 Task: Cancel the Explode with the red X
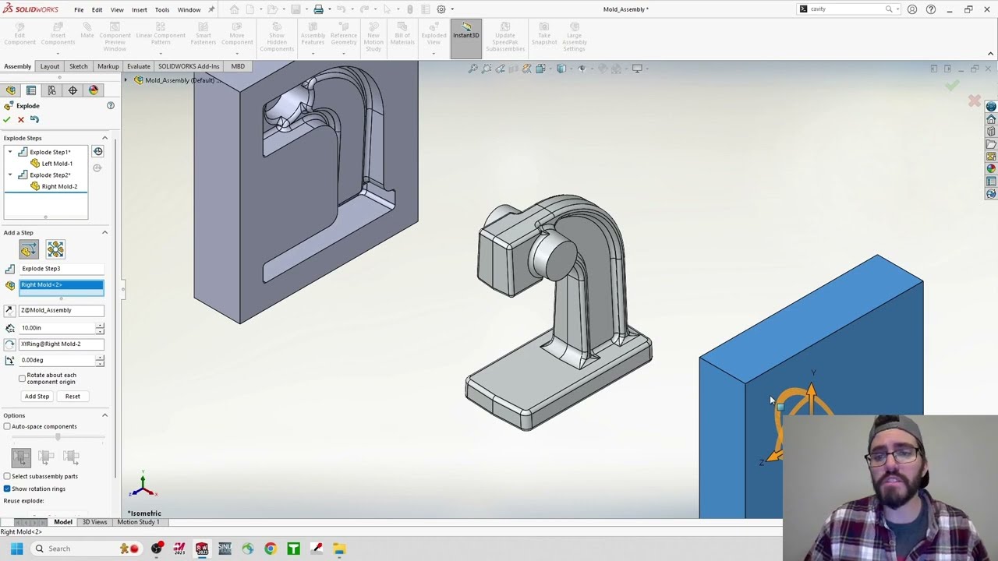click(x=21, y=119)
